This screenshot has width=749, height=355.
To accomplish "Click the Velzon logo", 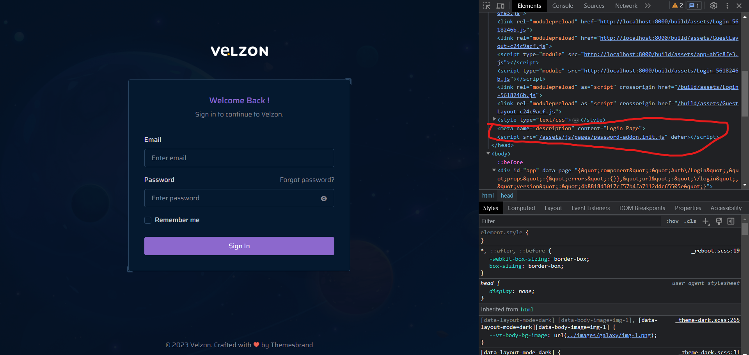I will (239, 51).
